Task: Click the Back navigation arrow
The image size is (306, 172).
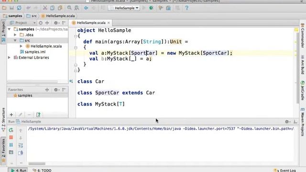Action: [86, 8]
